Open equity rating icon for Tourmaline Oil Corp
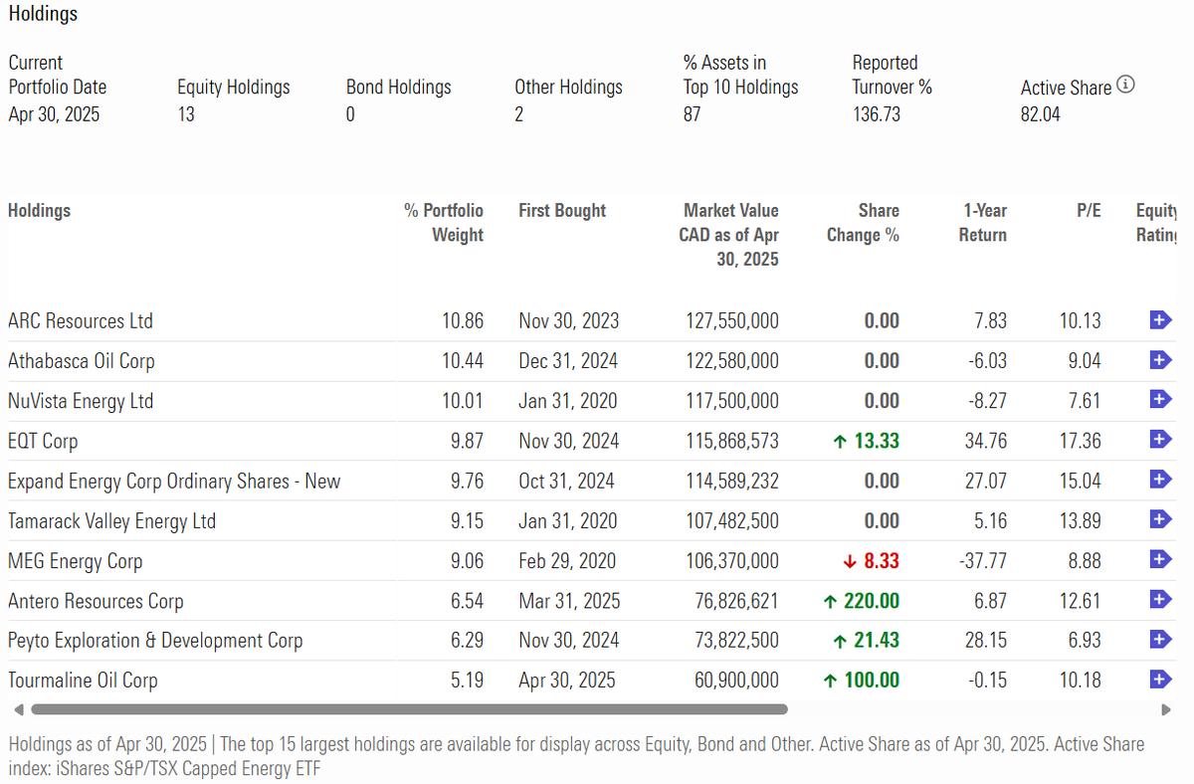1194x784 pixels. [x=1160, y=680]
